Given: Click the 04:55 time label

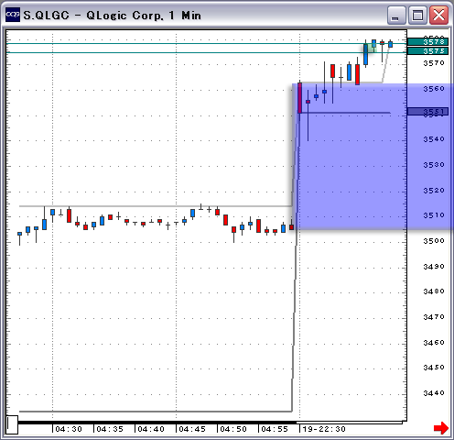Looking at the screenshot, I should click(275, 429).
